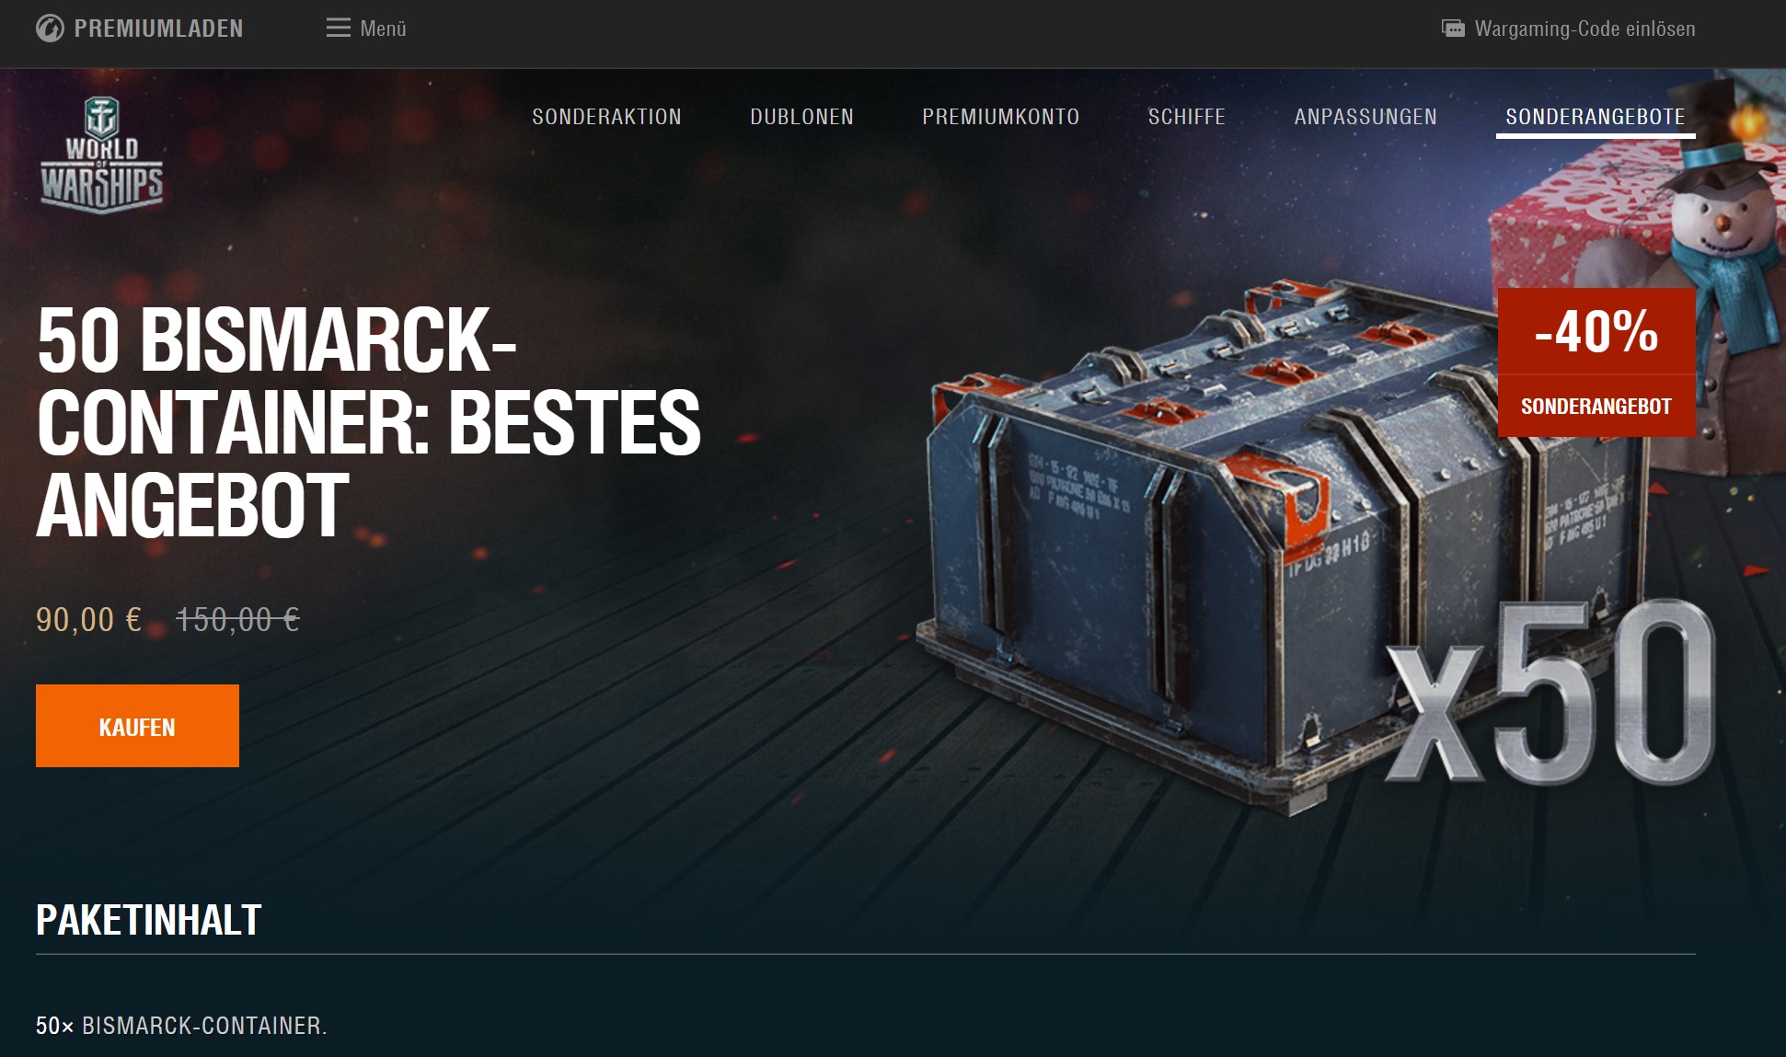Select the Schiffe tab

(x=1187, y=117)
